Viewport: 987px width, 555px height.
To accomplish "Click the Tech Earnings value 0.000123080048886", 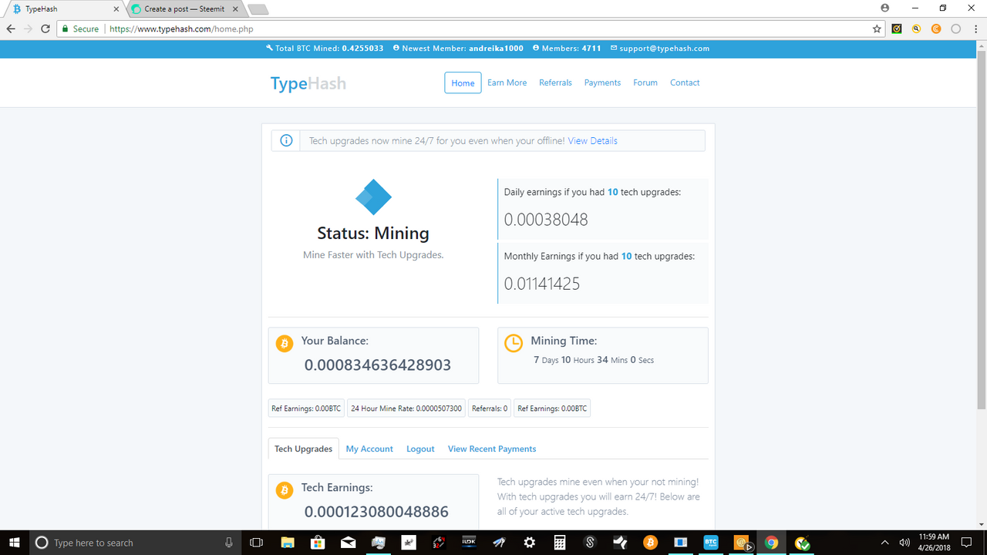I will 376,511.
